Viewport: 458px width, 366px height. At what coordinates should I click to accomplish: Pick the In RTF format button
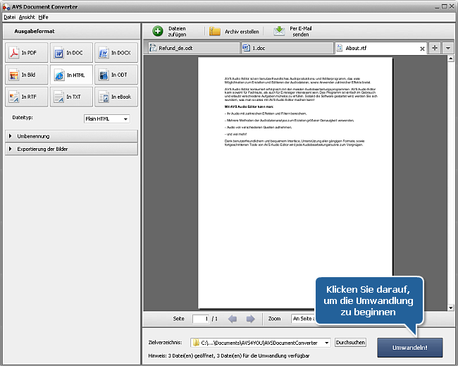point(26,97)
